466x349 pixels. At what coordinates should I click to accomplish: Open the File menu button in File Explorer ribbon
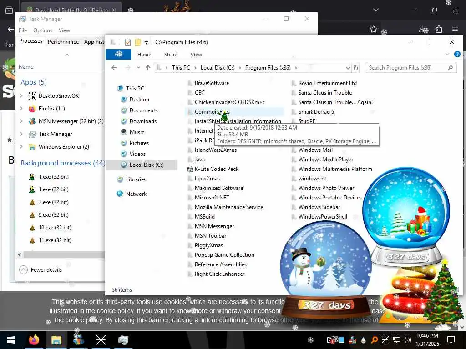point(118,55)
